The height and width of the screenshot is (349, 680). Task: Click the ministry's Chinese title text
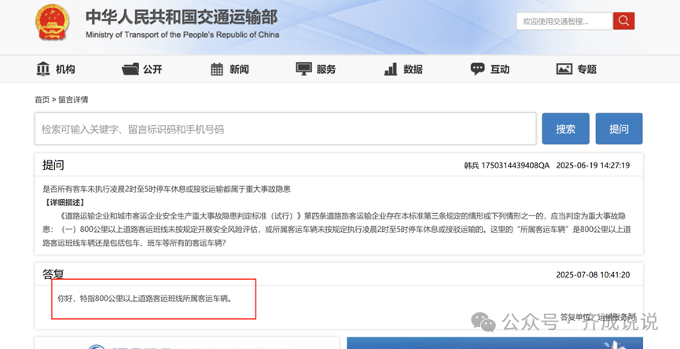coord(182,17)
